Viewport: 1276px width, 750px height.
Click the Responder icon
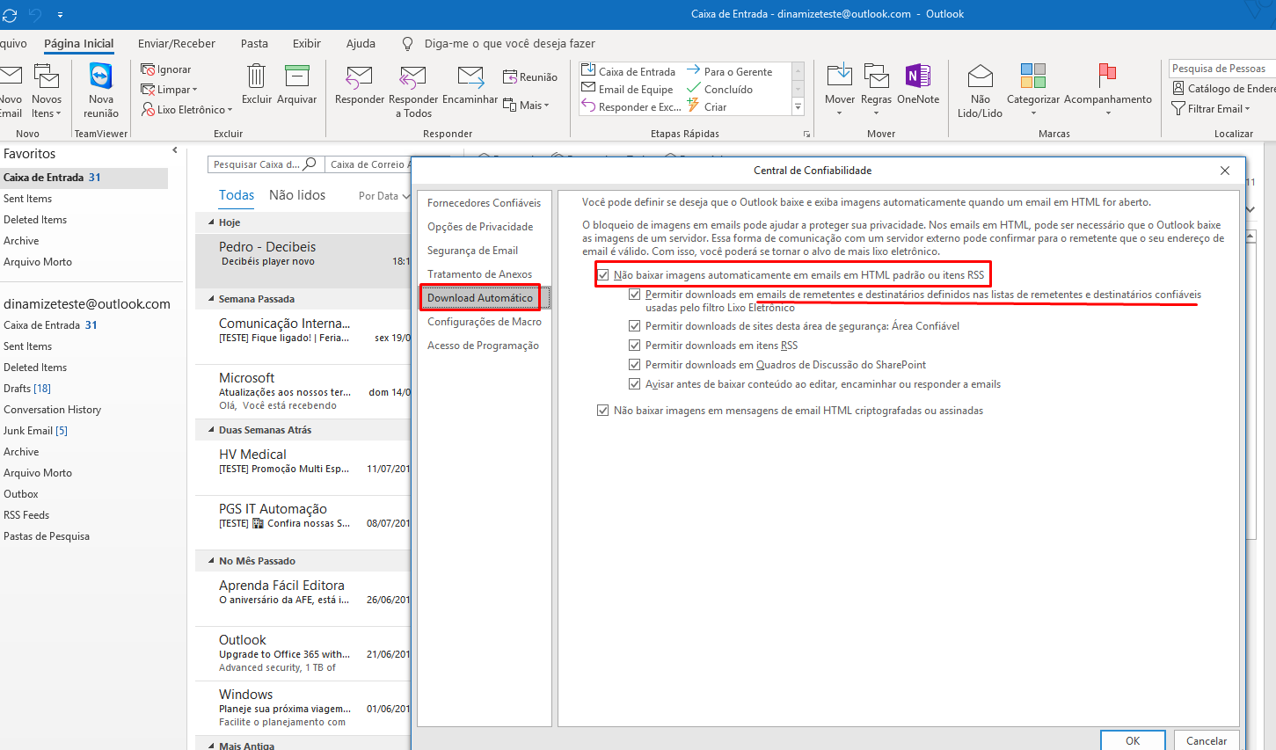[x=359, y=77]
